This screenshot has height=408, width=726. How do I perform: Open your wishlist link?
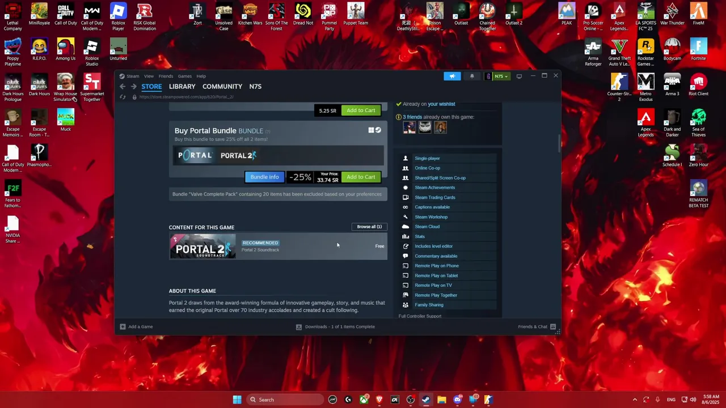click(441, 104)
